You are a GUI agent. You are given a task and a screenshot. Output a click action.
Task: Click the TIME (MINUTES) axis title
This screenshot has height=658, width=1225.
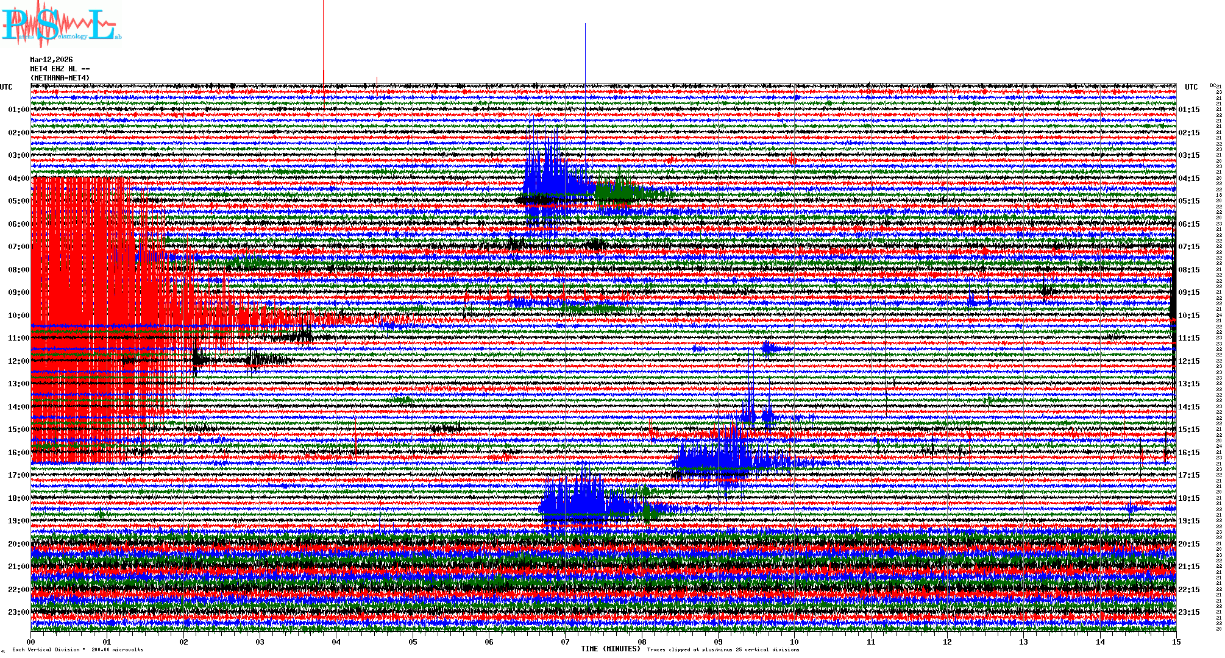611,649
